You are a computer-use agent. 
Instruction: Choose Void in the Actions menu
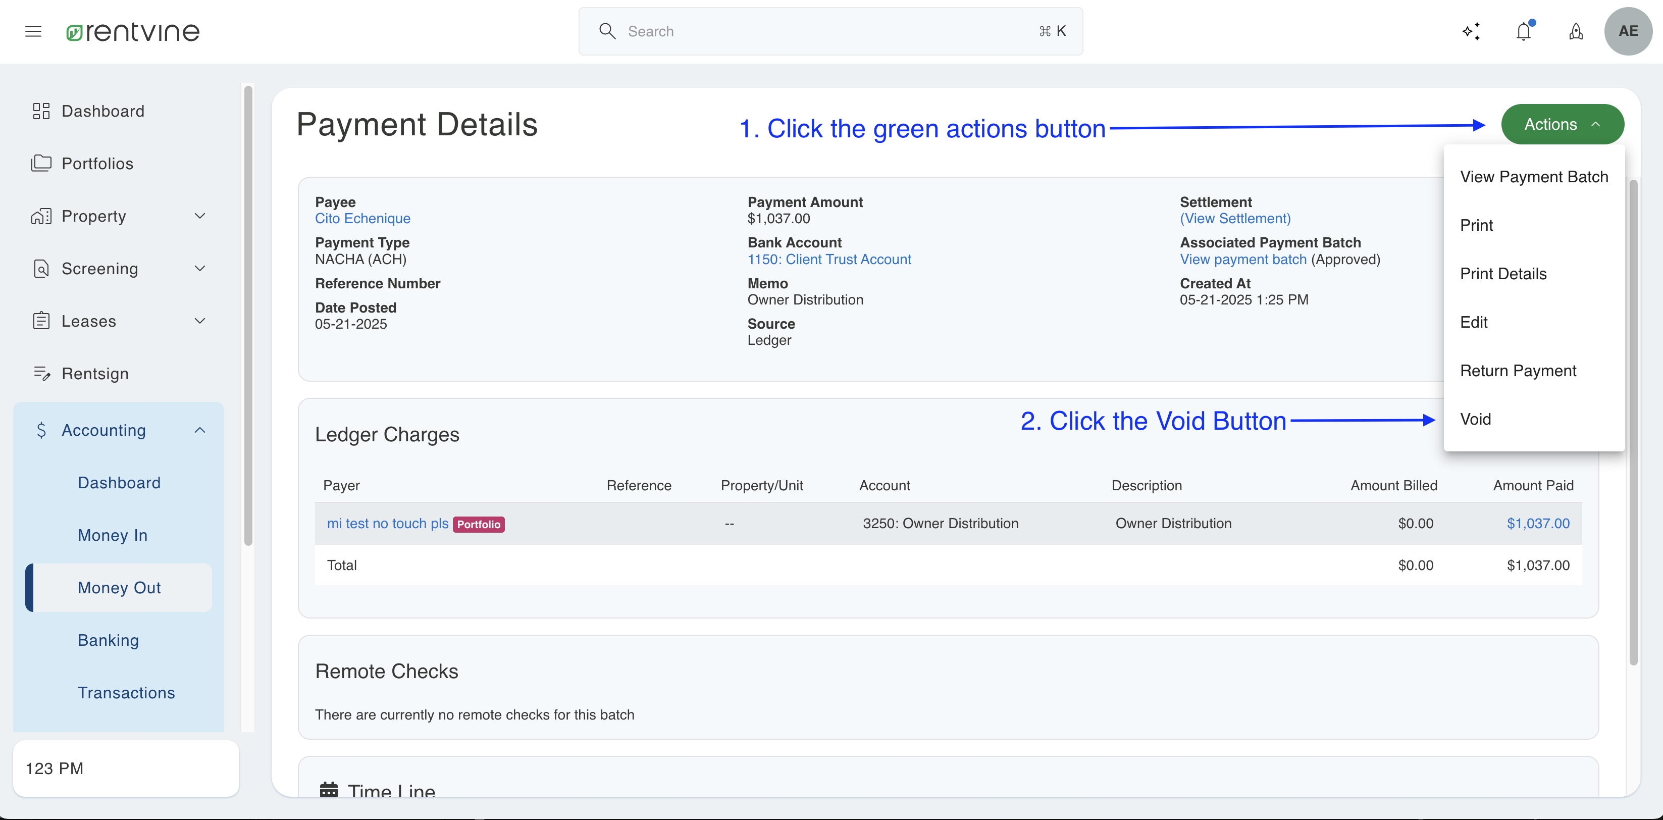point(1534,419)
